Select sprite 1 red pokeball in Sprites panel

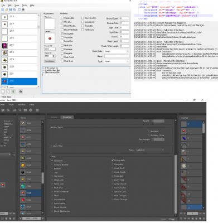click(191, 131)
